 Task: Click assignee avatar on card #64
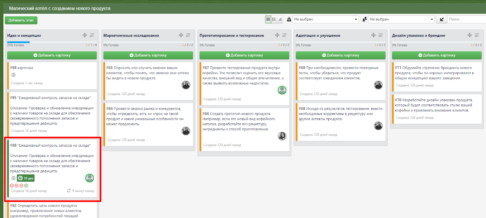tap(186, 131)
